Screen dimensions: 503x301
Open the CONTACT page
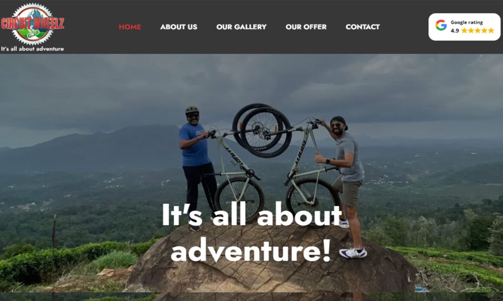(362, 27)
